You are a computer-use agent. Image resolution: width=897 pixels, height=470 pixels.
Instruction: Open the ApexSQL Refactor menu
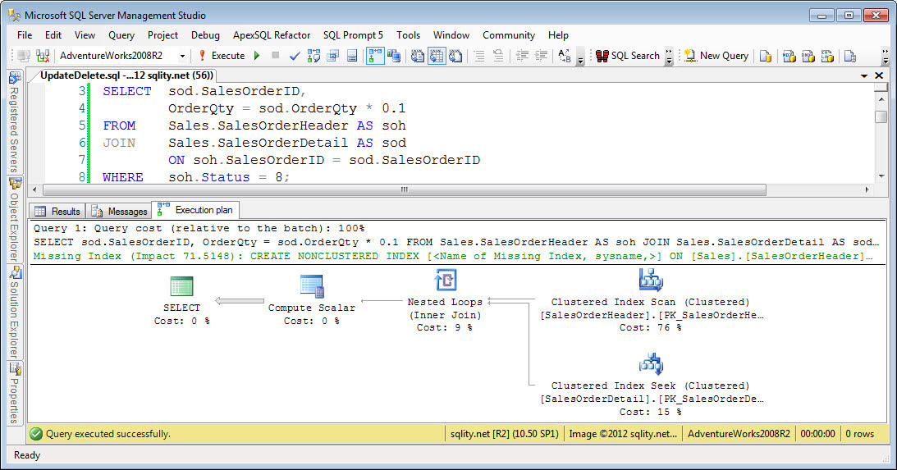tap(271, 35)
